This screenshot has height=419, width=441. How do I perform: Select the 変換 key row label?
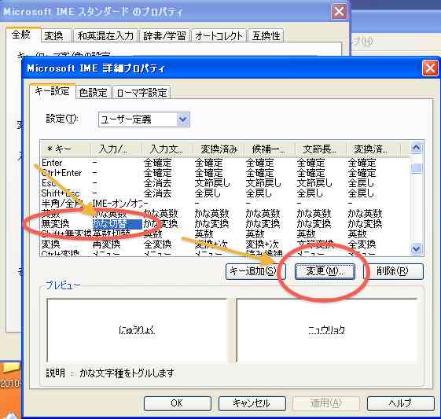point(50,244)
